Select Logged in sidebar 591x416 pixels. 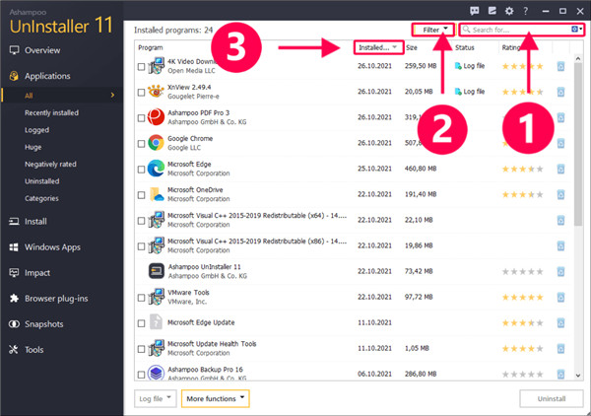tap(37, 130)
